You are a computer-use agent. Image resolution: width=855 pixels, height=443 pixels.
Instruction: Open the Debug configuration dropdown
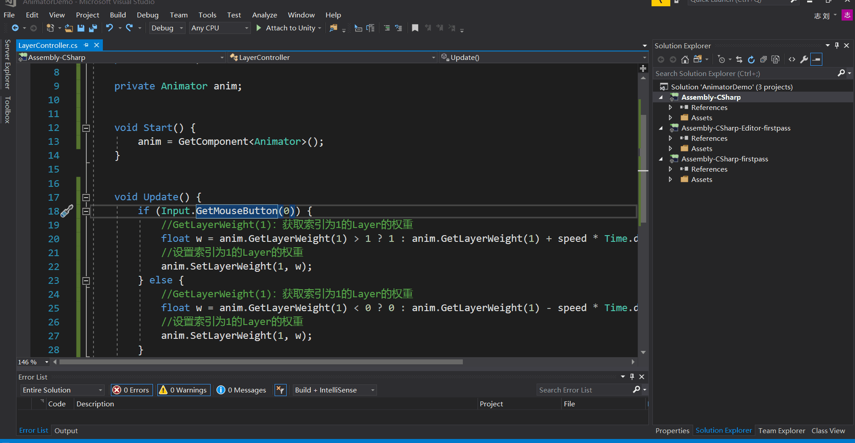(167, 28)
